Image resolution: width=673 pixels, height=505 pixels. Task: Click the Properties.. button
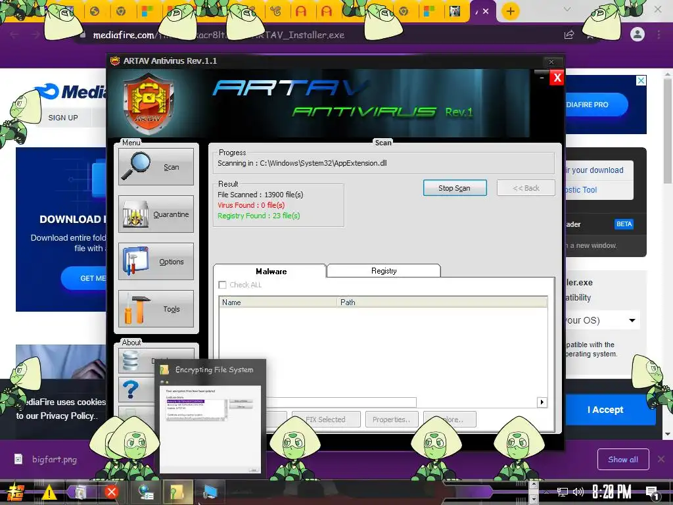pyautogui.click(x=392, y=420)
